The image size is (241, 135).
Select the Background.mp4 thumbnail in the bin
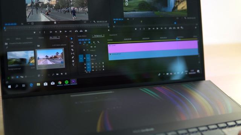point(21,58)
